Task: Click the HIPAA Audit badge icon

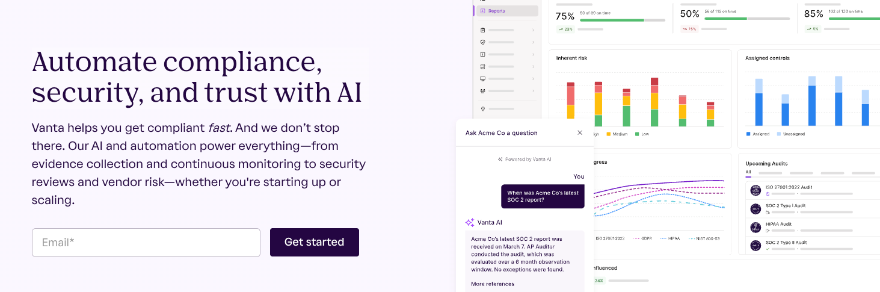Action: tap(755, 227)
